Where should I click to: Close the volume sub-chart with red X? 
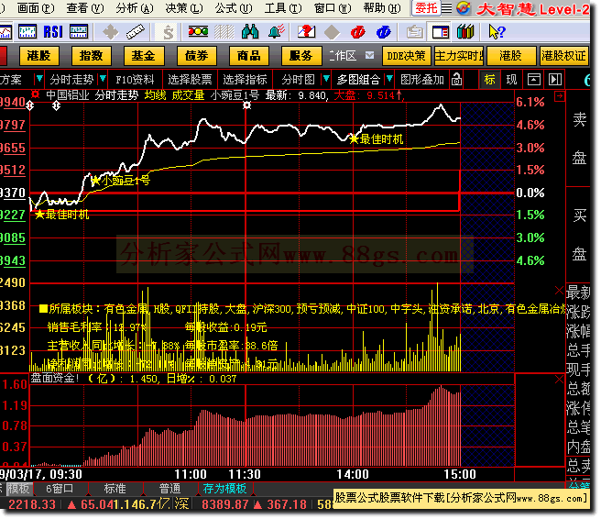(559, 290)
